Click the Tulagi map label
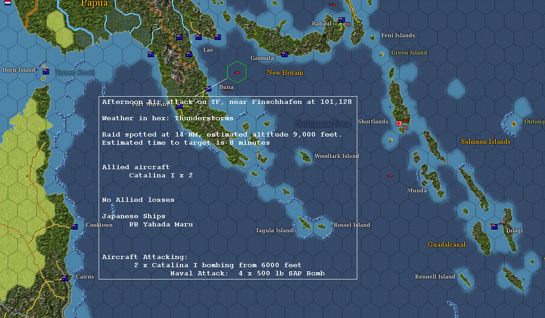 [x=514, y=230]
